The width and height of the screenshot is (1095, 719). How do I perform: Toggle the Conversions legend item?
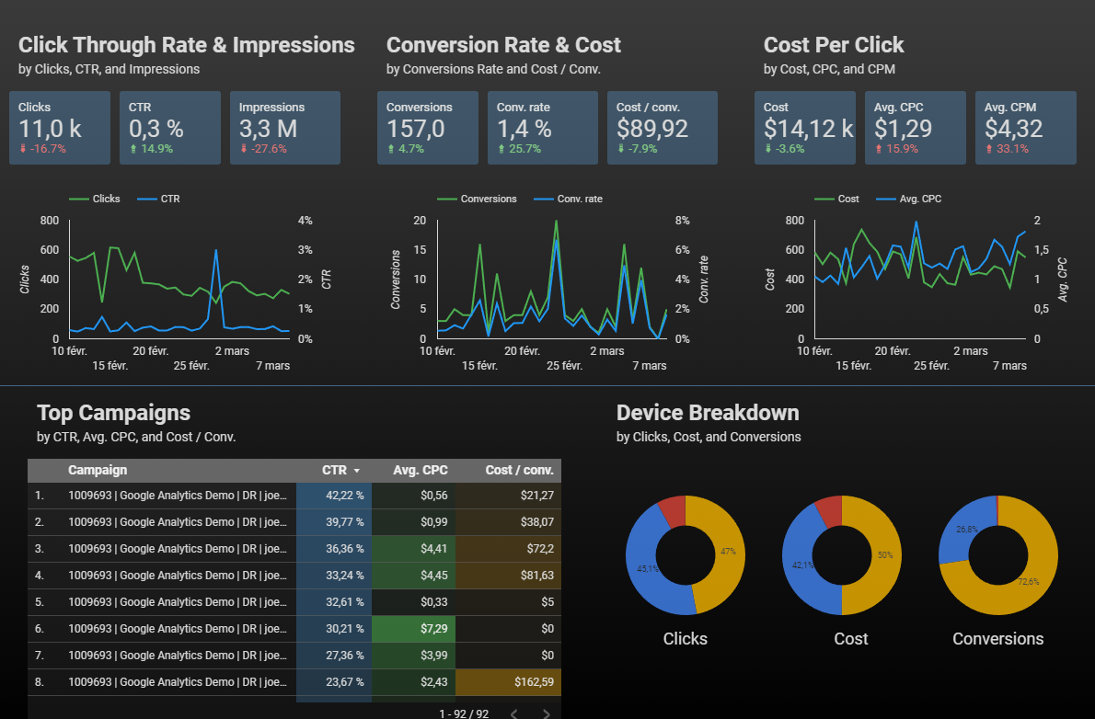coord(477,199)
